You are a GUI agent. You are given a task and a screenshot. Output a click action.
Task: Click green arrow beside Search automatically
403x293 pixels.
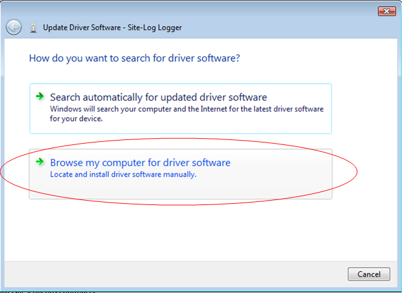pyautogui.click(x=40, y=97)
